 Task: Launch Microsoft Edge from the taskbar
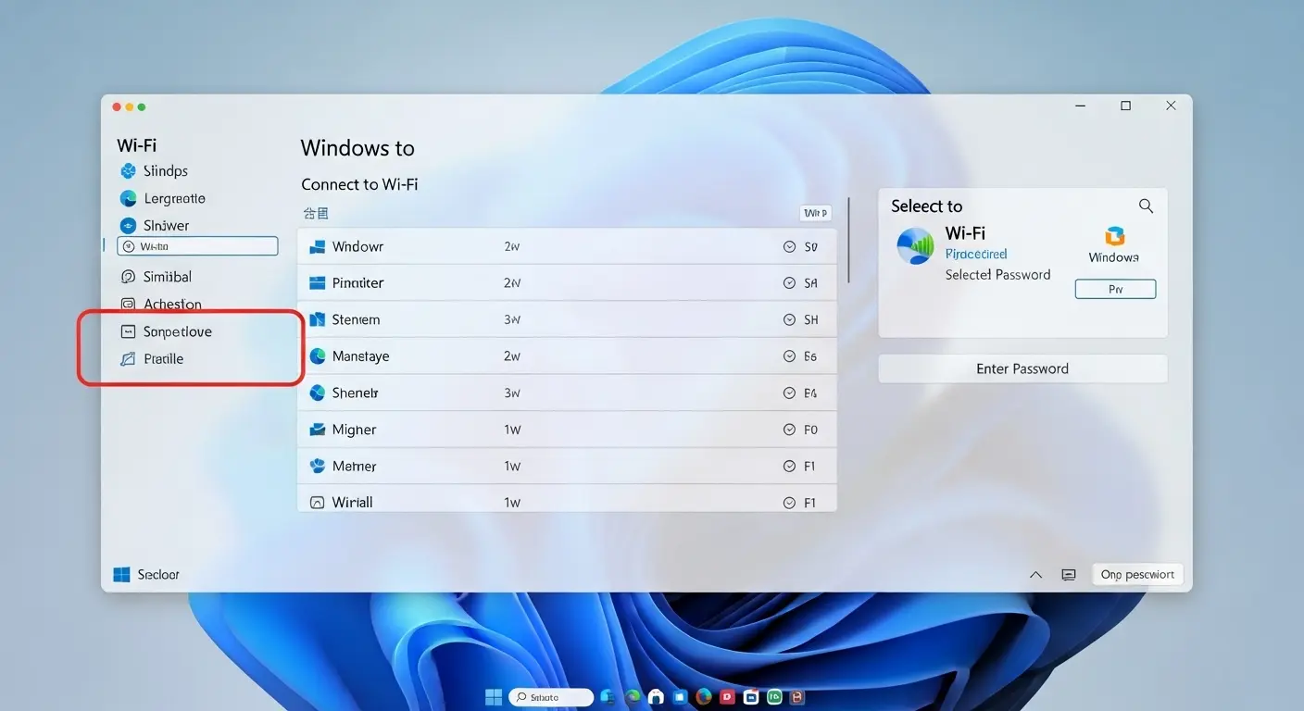coord(633,697)
